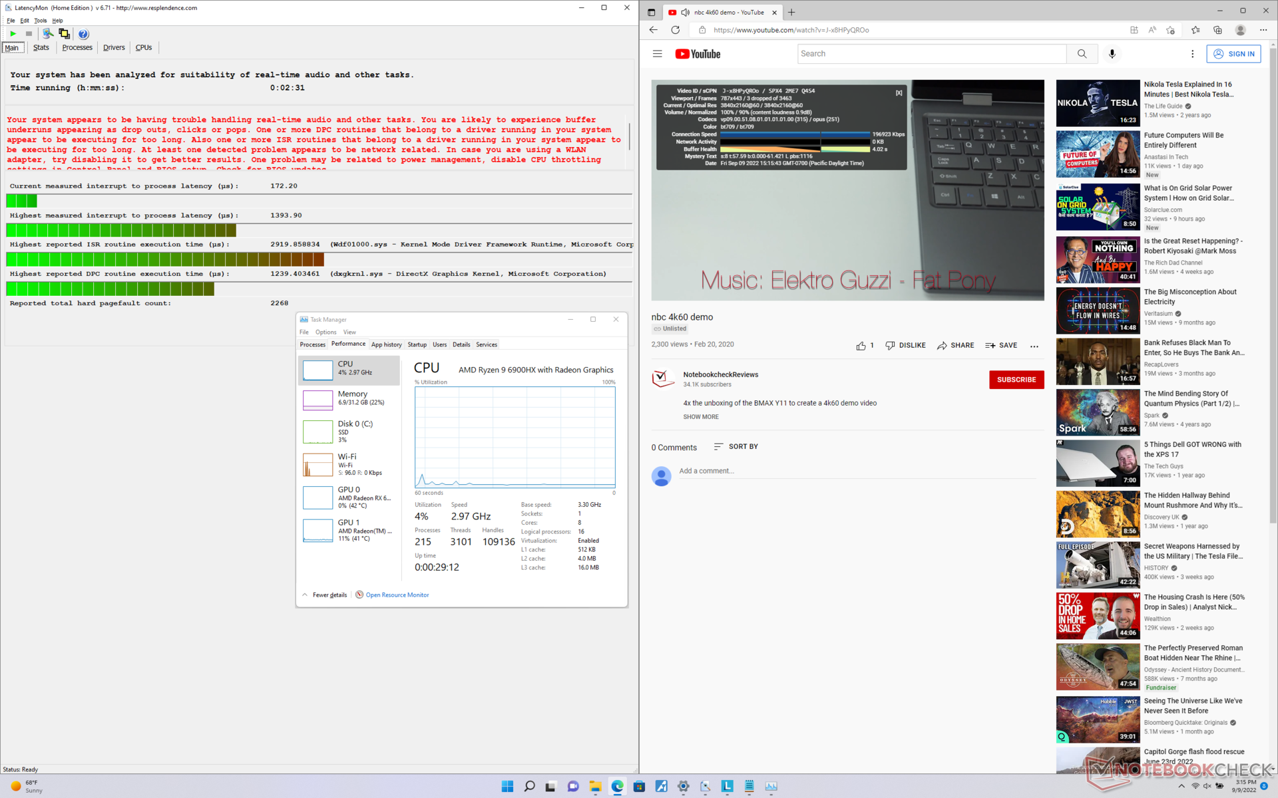The height and width of the screenshot is (798, 1278).
Task: Click the yellow overlapping windows toolbar icon
Action: tap(64, 34)
